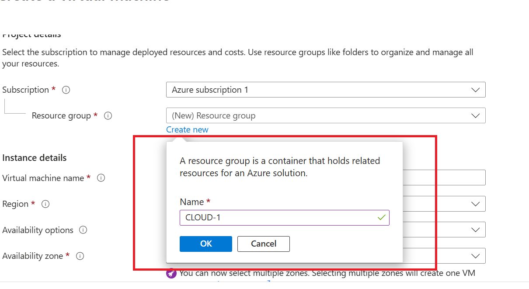The width and height of the screenshot is (529, 289).
Task: Click the Virtual machine name info icon
Action: (x=101, y=178)
